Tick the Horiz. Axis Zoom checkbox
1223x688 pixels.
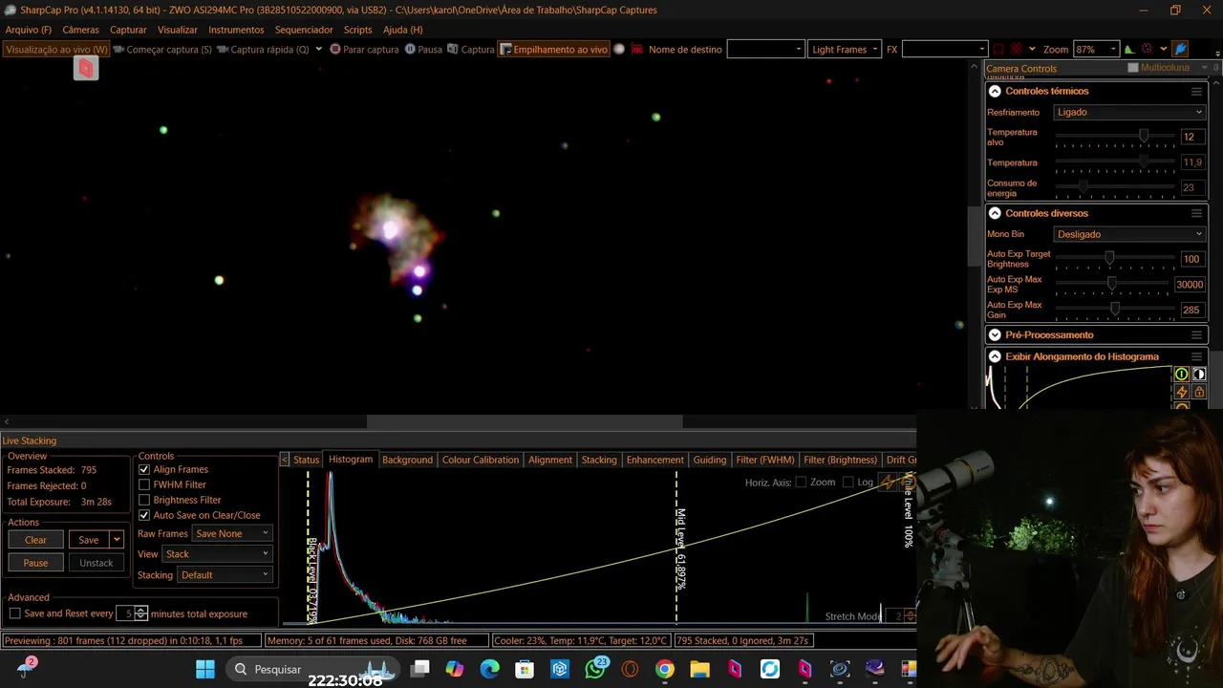point(801,482)
